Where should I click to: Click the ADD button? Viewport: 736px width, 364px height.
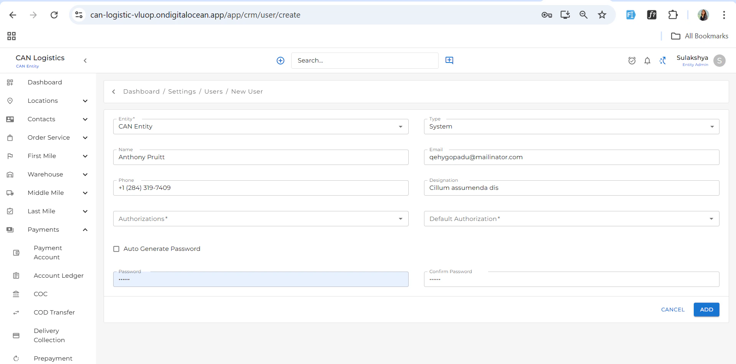706,310
